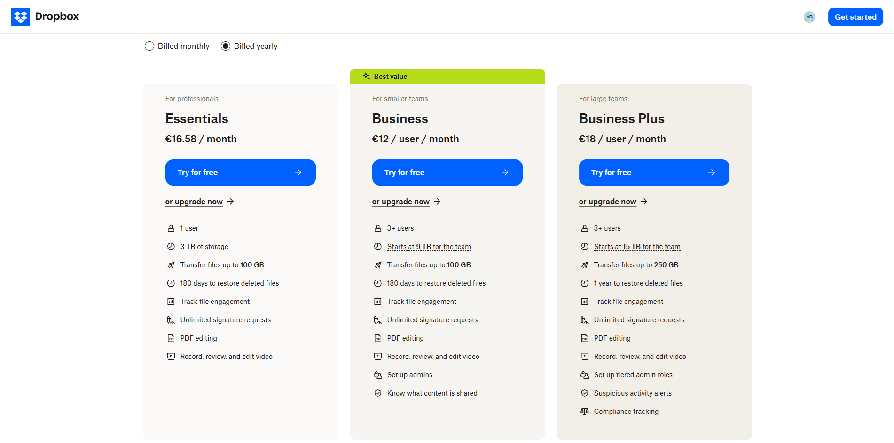Click the Dropbox logo icon
This screenshot has width=894, height=443.
coord(21,16)
